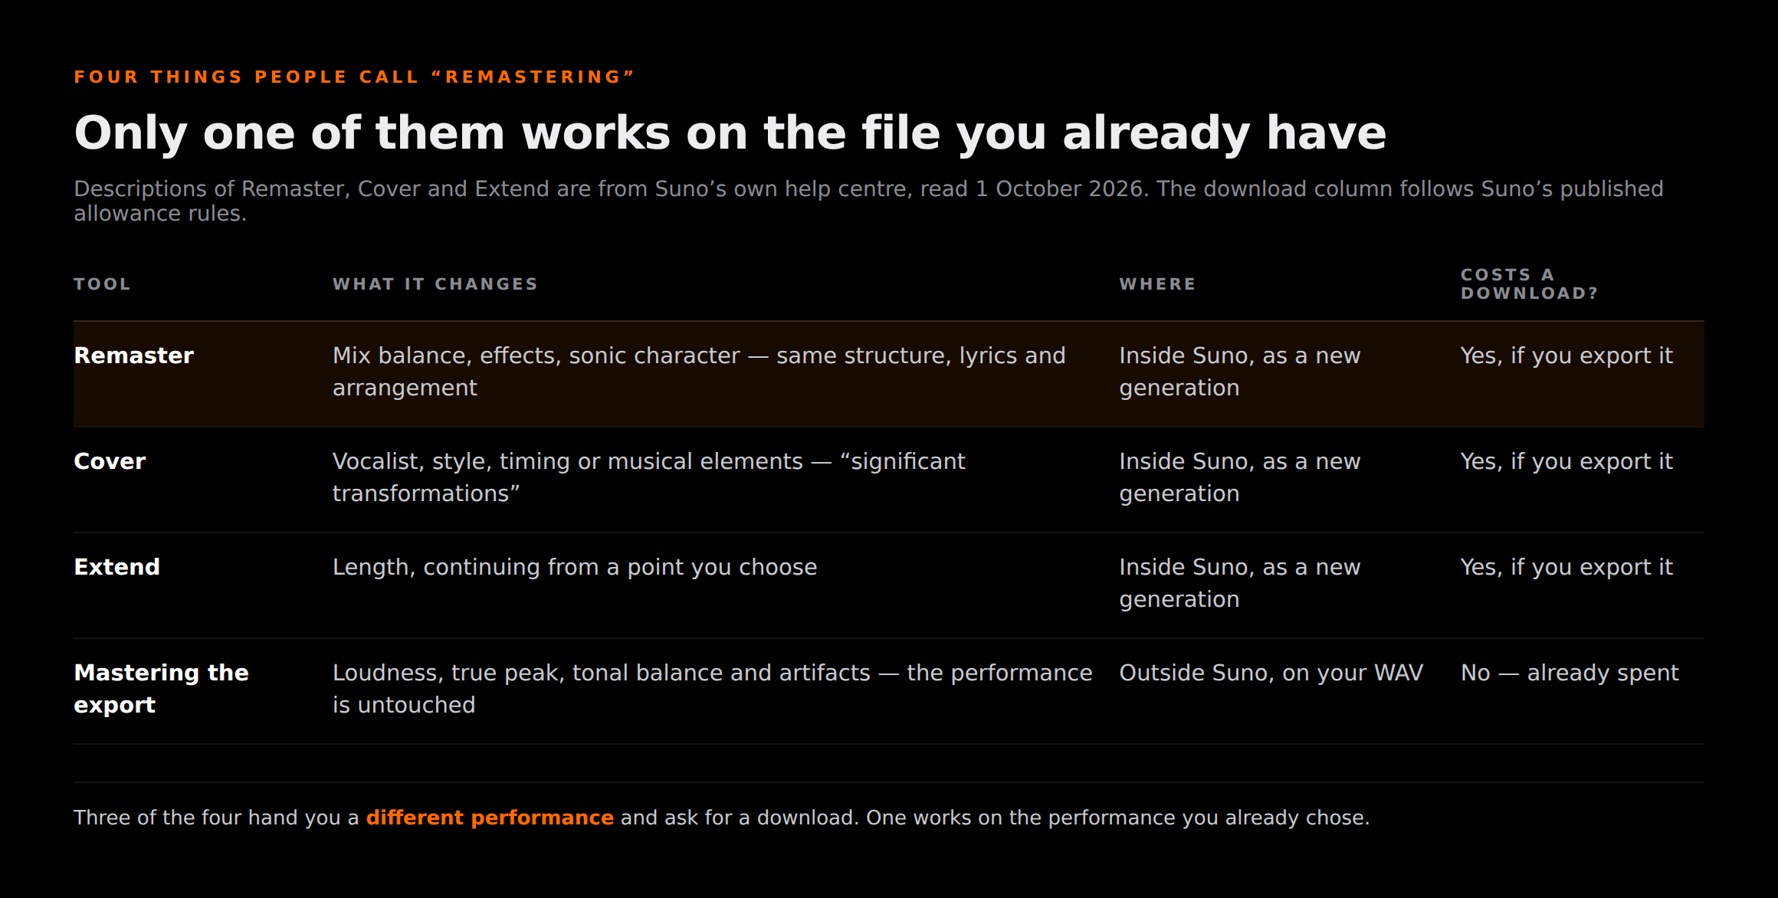Click 'Vocalist, style, timing or musical elements' description
Screen dimensions: 1778x898
(x=648, y=477)
